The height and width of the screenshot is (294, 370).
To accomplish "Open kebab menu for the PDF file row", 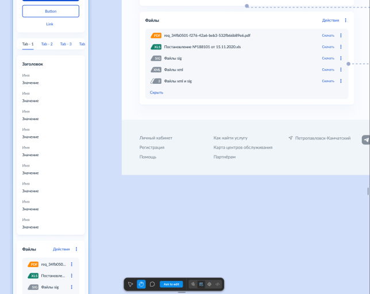I will pyautogui.click(x=341, y=36).
